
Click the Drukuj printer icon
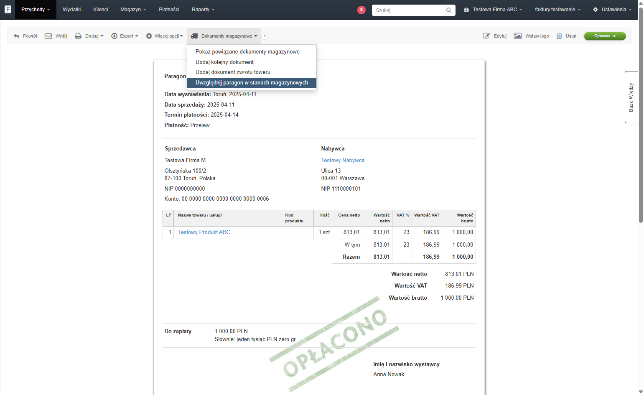tap(78, 36)
